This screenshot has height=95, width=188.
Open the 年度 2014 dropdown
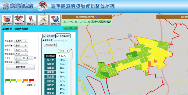[x=21, y=50]
